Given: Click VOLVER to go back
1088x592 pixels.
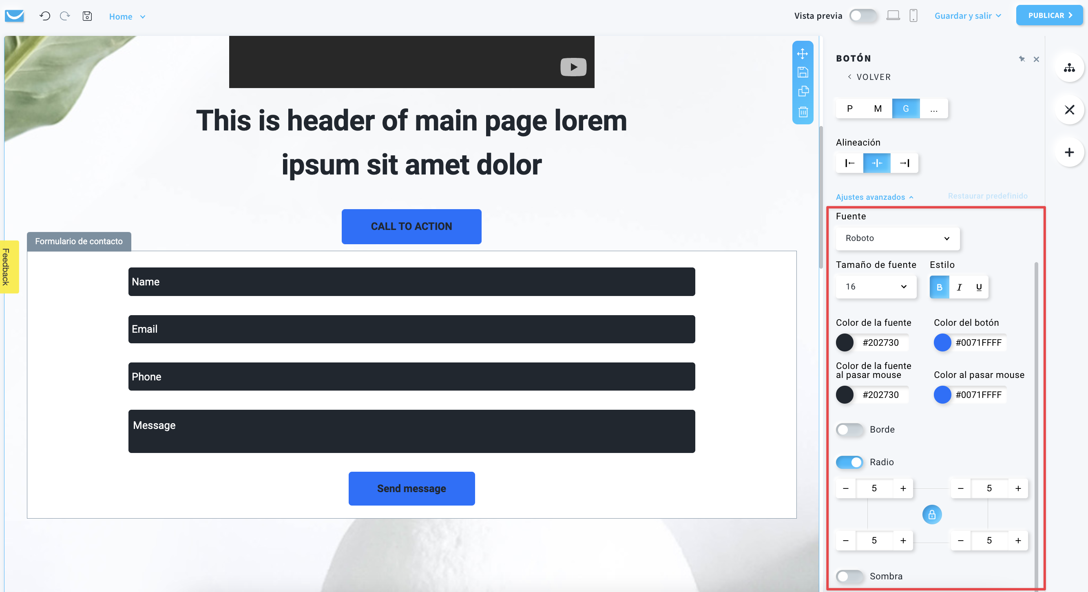Looking at the screenshot, I should [870, 77].
